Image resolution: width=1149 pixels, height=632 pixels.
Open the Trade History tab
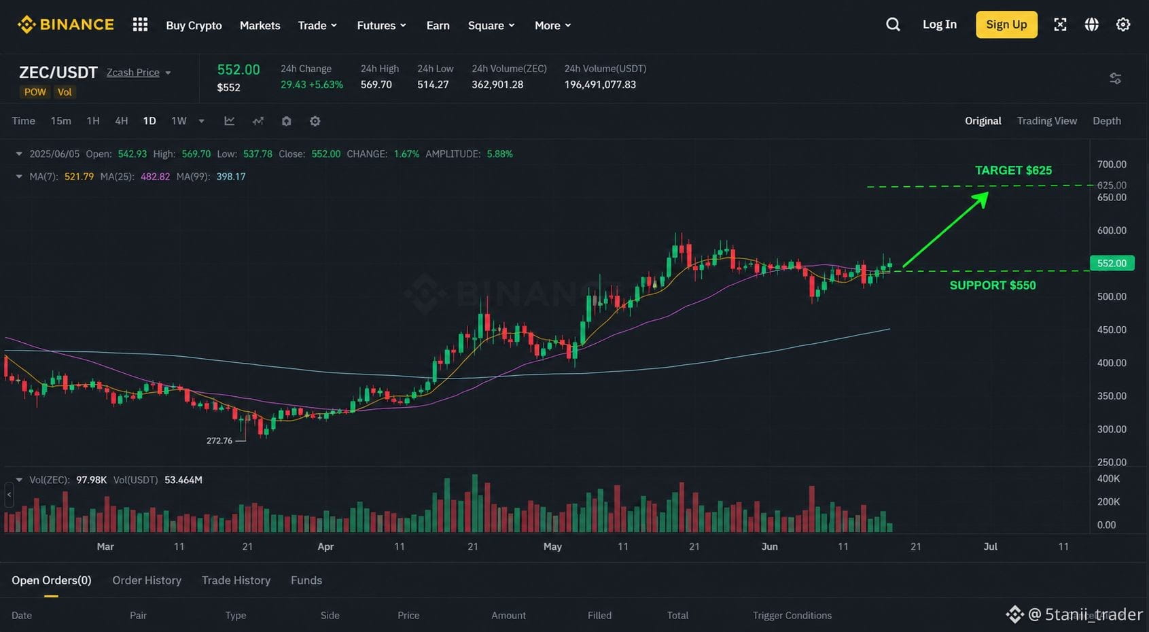pyautogui.click(x=236, y=580)
